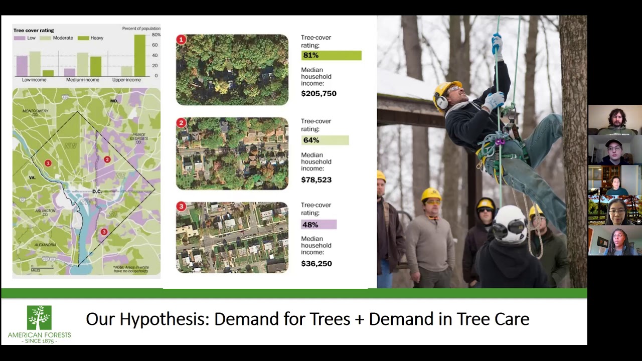Click the "Tree cover rating" chart heading
The image size is (642, 361).
coord(34,31)
